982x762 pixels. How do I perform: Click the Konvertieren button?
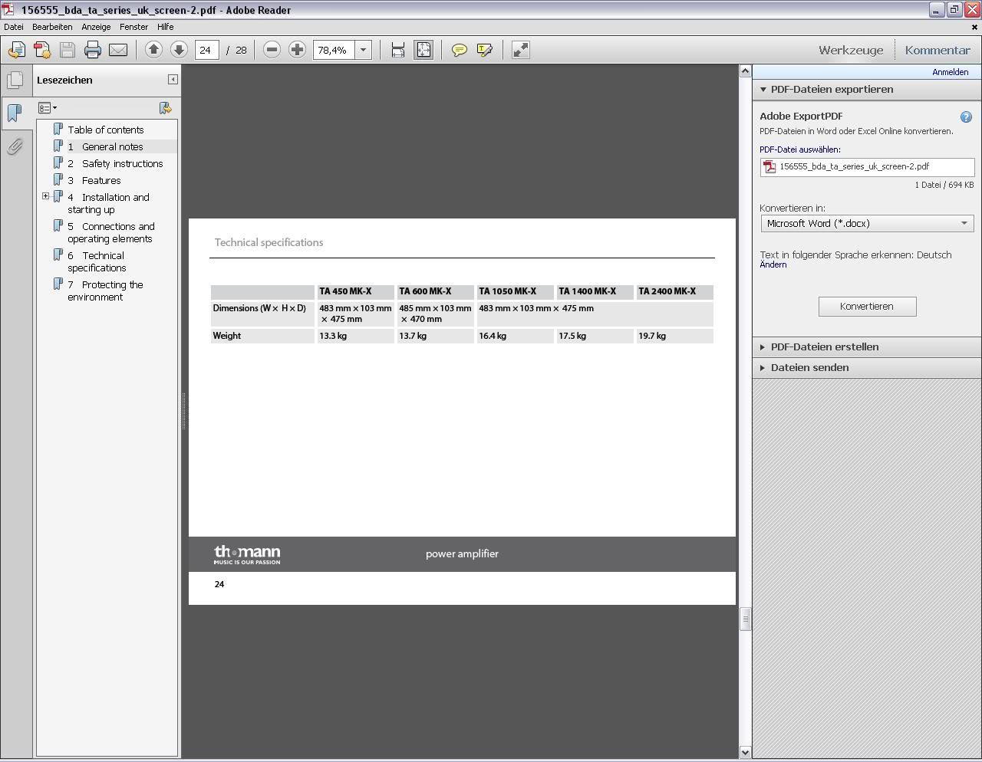[867, 307]
